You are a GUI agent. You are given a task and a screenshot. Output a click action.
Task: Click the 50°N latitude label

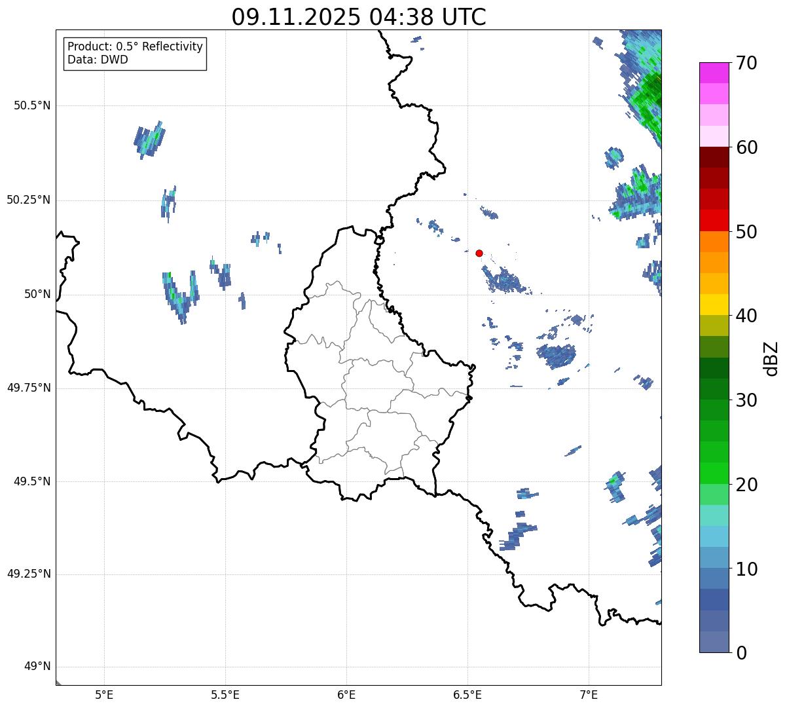point(37,294)
